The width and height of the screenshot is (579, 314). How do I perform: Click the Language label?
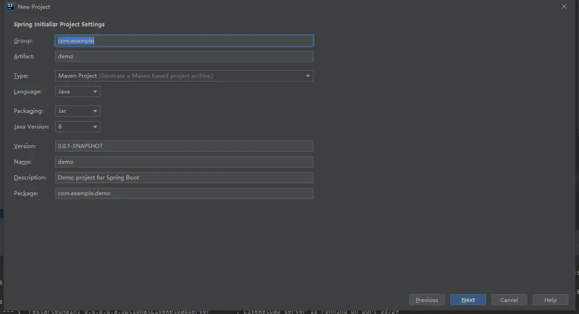(28, 92)
